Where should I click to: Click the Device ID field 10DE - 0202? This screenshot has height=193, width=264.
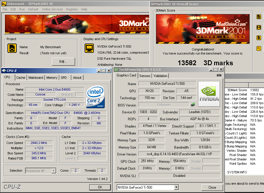(148, 112)
